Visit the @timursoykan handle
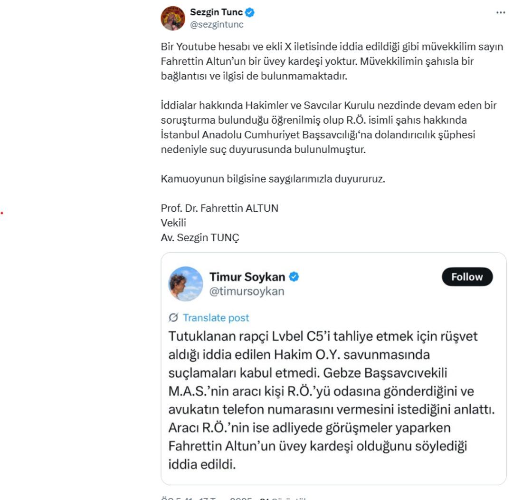The width and height of the screenshot is (513, 500). [247, 291]
